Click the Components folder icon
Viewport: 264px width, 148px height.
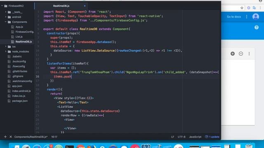[x=9, y=22]
